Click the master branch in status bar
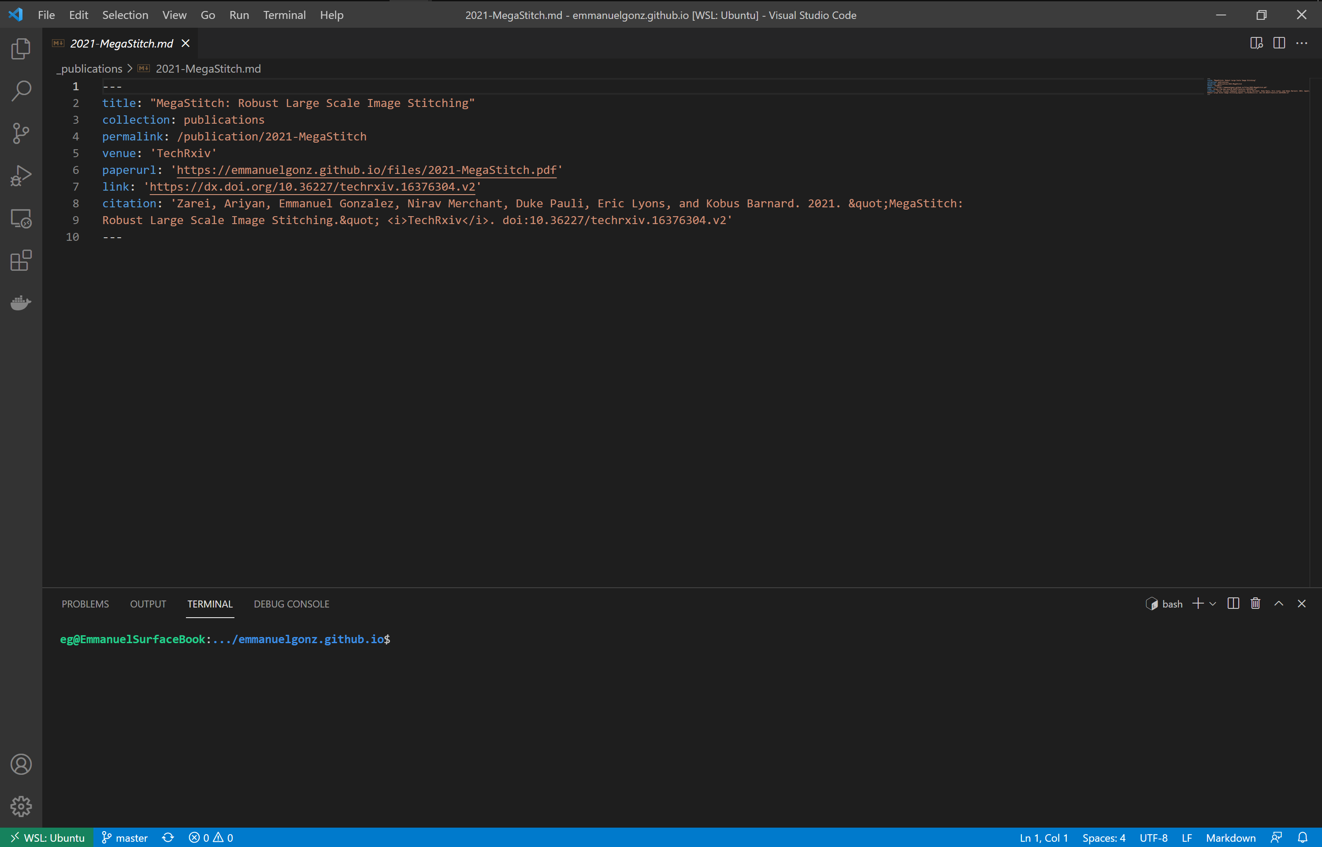The width and height of the screenshot is (1322, 847). click(x=126, y=838)
